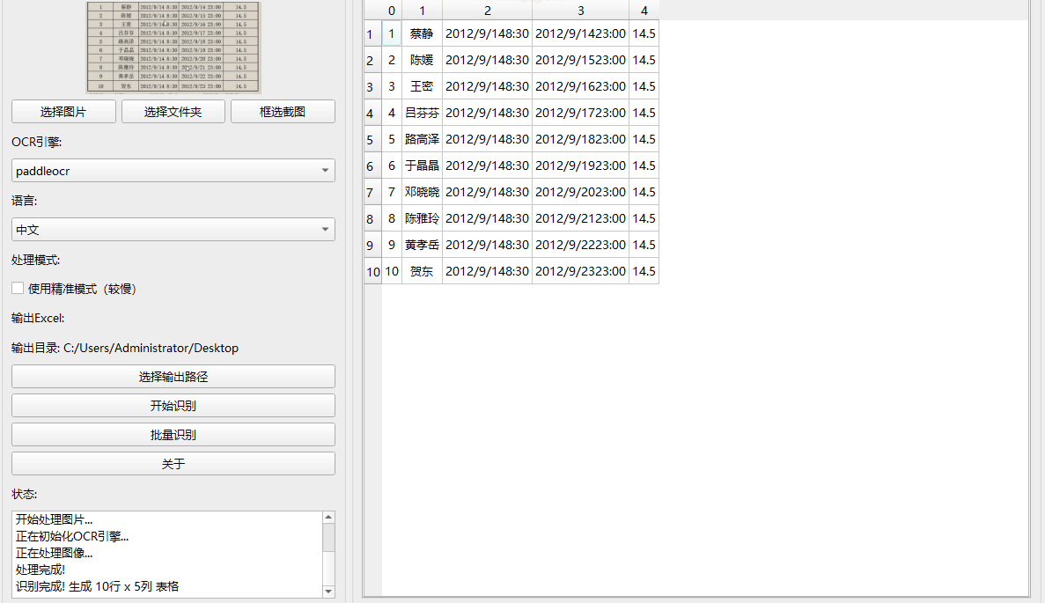
Task: Click the cell containing 贺东
Action: 422,271
